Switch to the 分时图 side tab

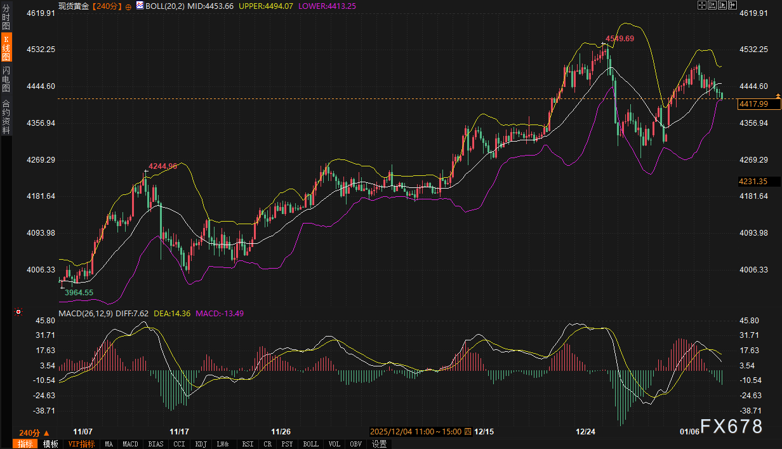click(6, 18)
